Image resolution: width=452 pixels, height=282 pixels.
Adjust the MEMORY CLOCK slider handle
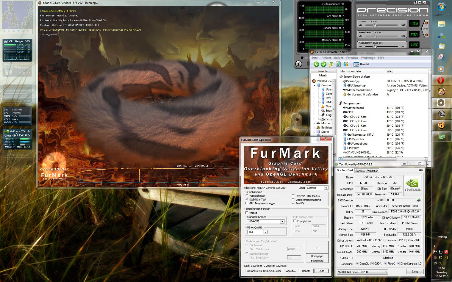375,46
